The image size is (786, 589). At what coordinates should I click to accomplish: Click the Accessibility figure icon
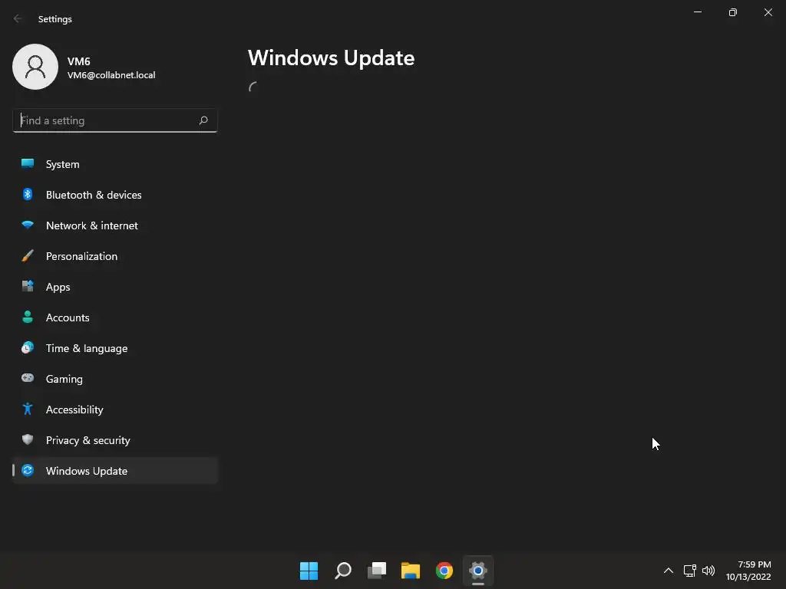pyautogui.click(x=28, y=410)
